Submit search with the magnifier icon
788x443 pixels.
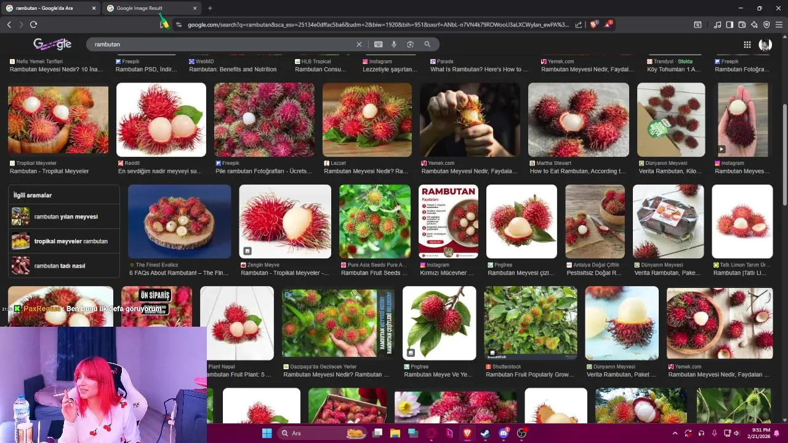tap(427, 44)
